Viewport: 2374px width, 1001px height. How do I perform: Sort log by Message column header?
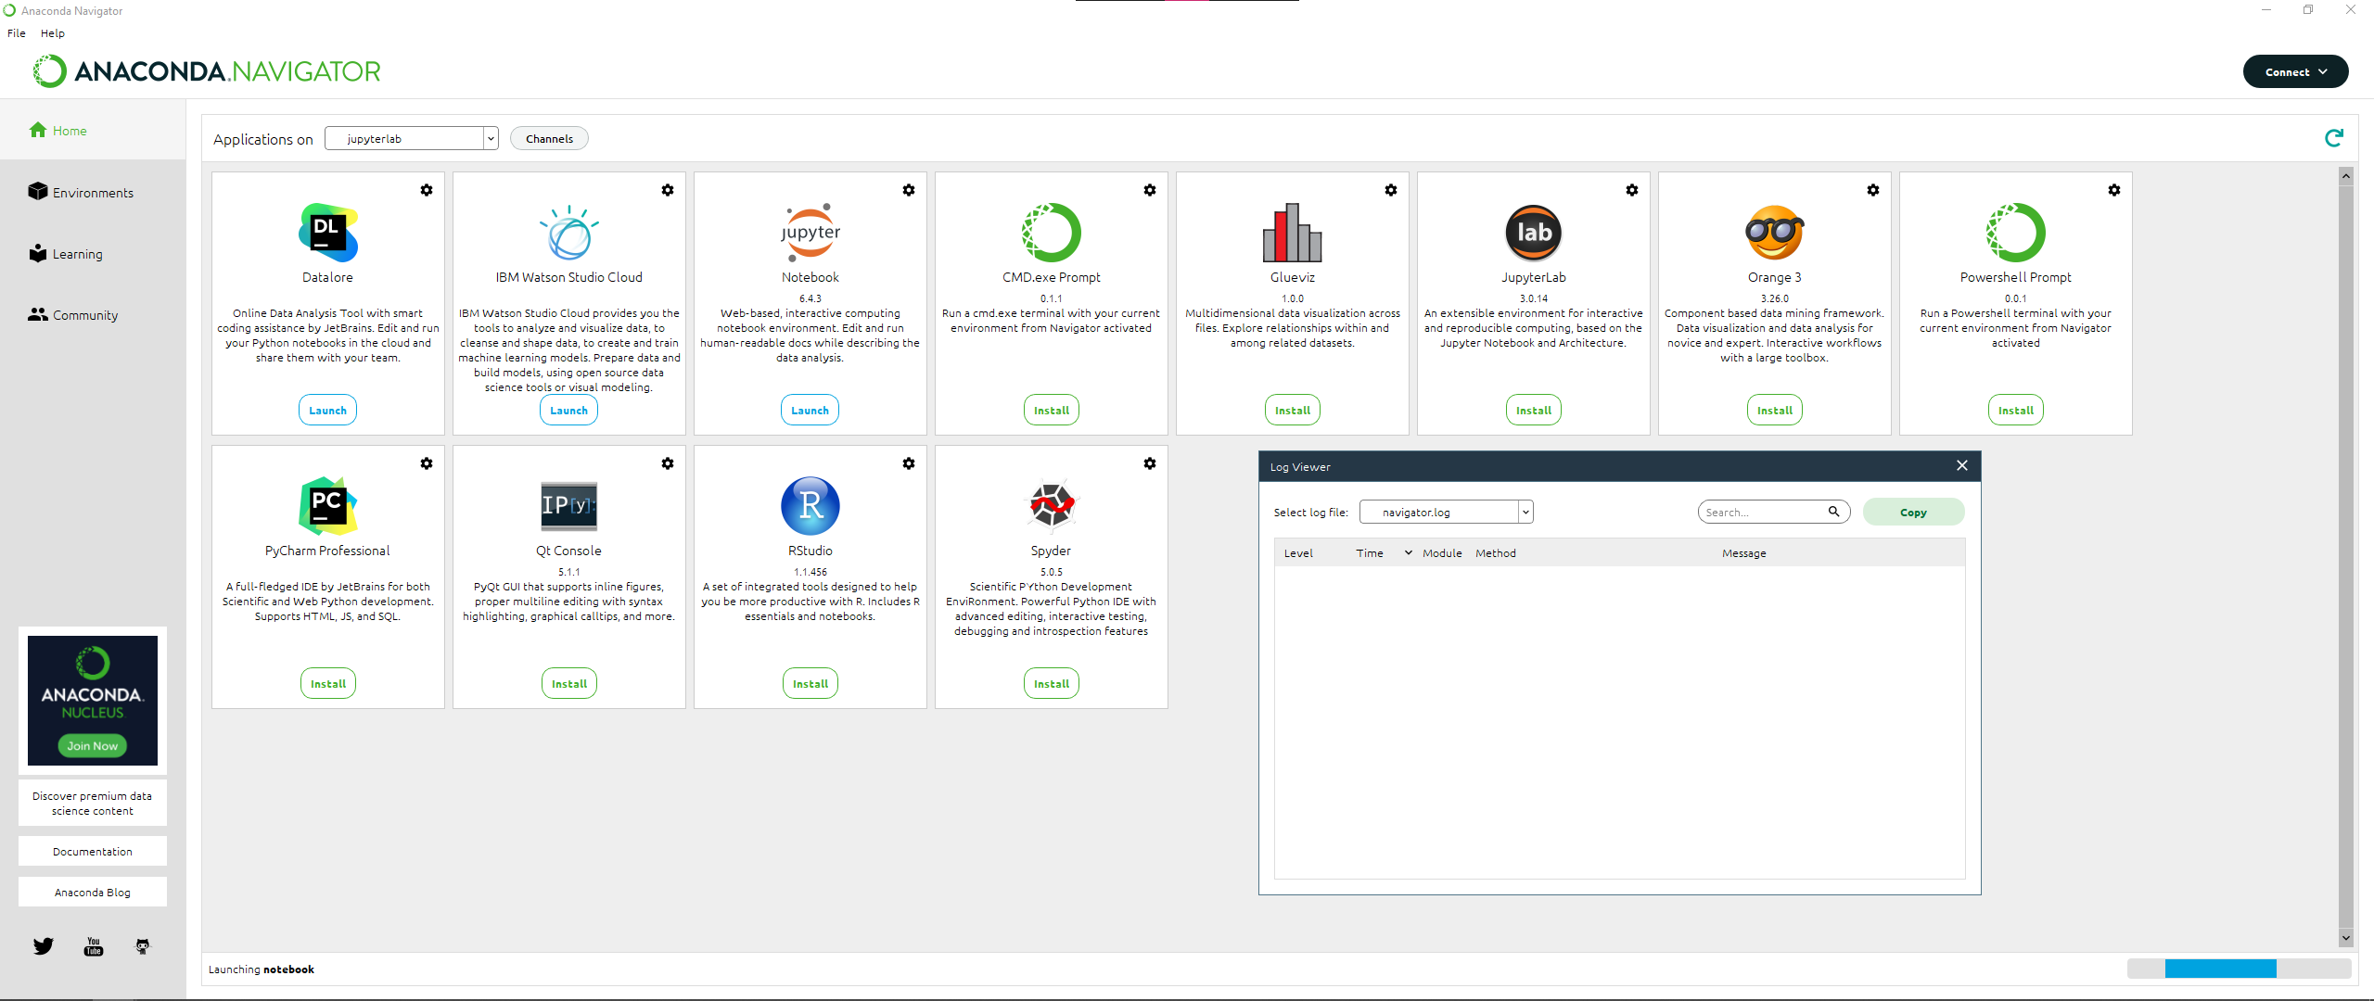click(1744, 553)
